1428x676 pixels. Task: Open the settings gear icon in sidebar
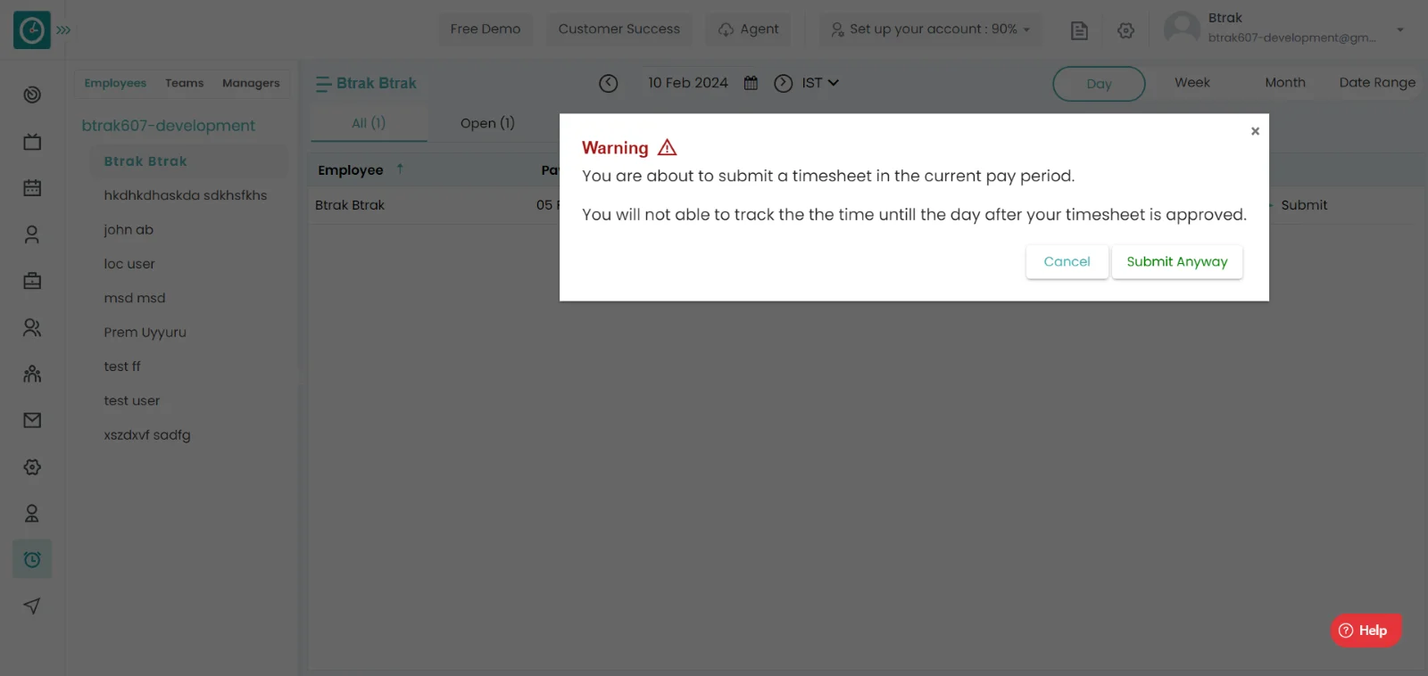point(32,467)
